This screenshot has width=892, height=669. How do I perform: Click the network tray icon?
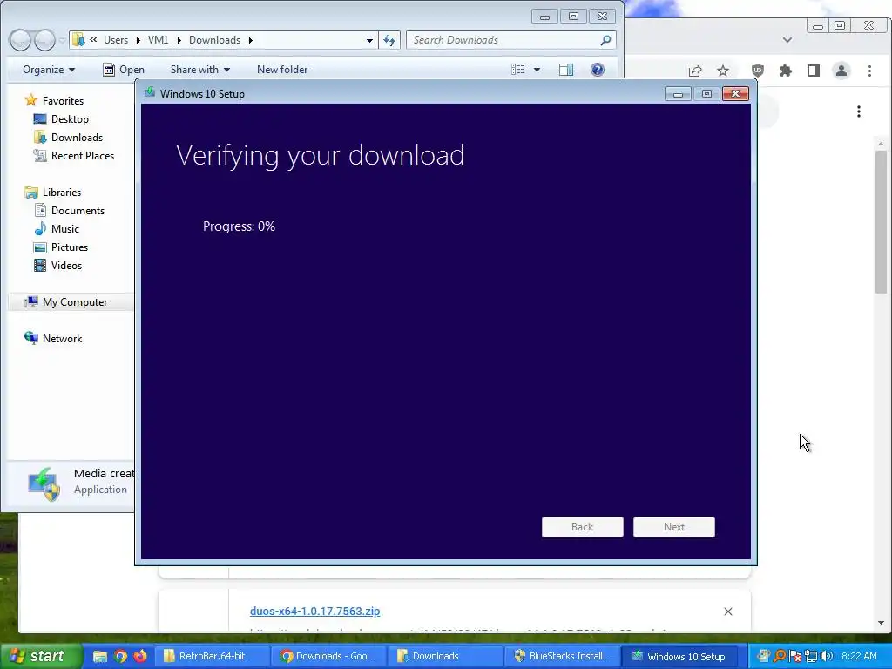coord(811,656)
